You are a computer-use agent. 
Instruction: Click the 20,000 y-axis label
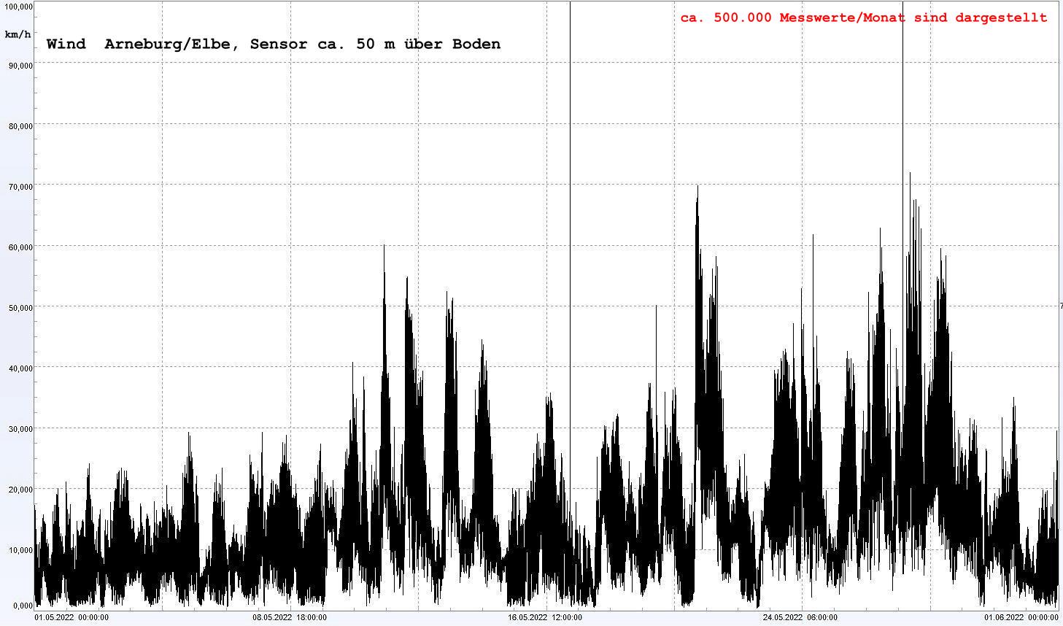point(20,490)
